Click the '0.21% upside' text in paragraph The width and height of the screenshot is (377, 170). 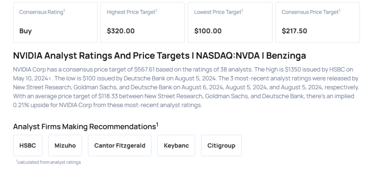pyautogui.click(x=29, y=105)
